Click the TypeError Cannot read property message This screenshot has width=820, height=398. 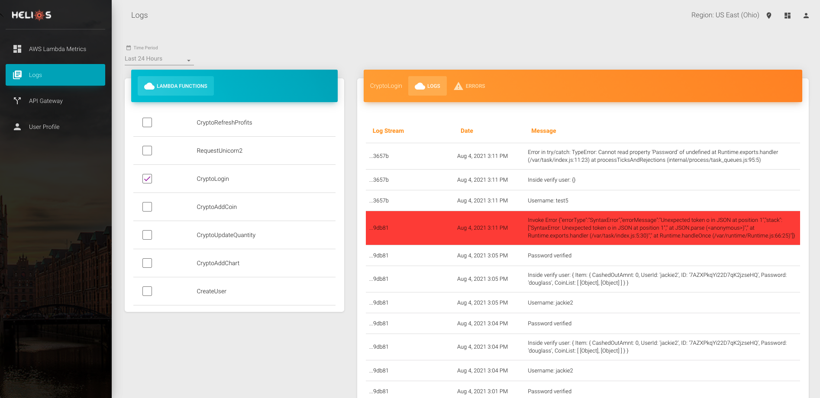pyautogui.click(x=653, y=156)
